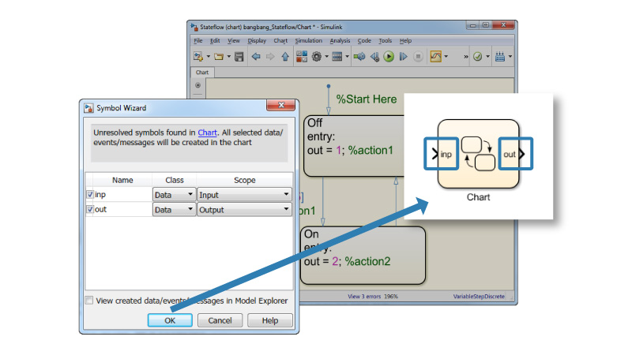Open the Library Browser icon
Viewport: 632px width, 355px height.
pos(301,57)
